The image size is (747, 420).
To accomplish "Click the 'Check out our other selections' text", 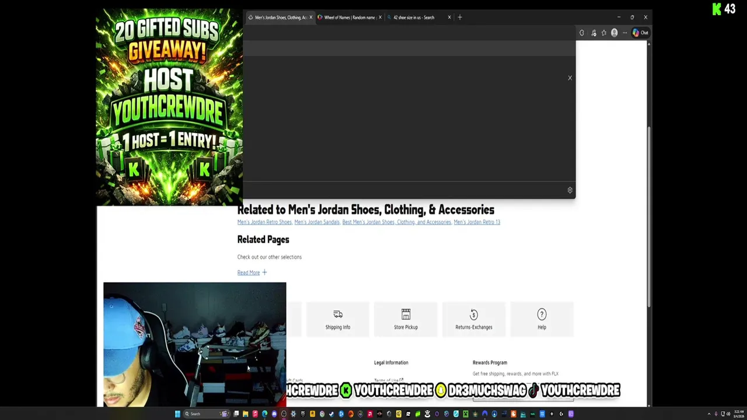I will pyautogui.click(x=270, y=257).
